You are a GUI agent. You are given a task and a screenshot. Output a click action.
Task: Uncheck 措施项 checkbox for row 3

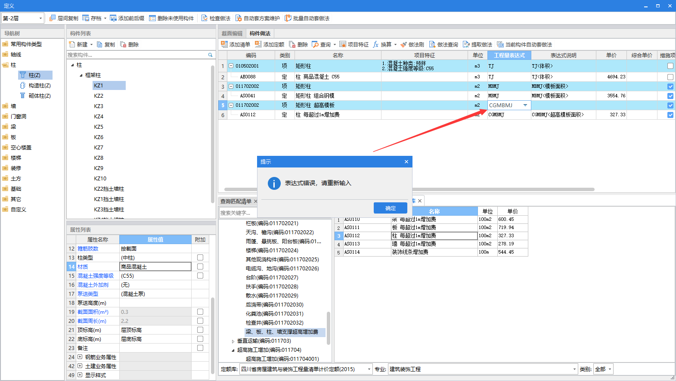[x=670, y=87]
